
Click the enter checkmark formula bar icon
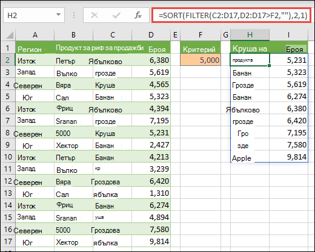116,15
